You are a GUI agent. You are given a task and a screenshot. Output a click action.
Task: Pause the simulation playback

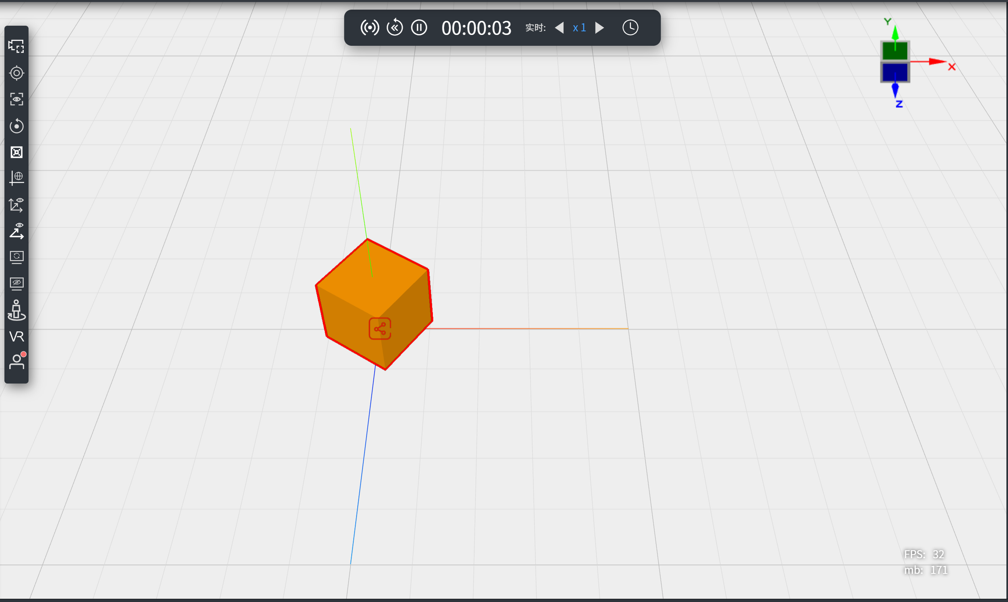419,28
